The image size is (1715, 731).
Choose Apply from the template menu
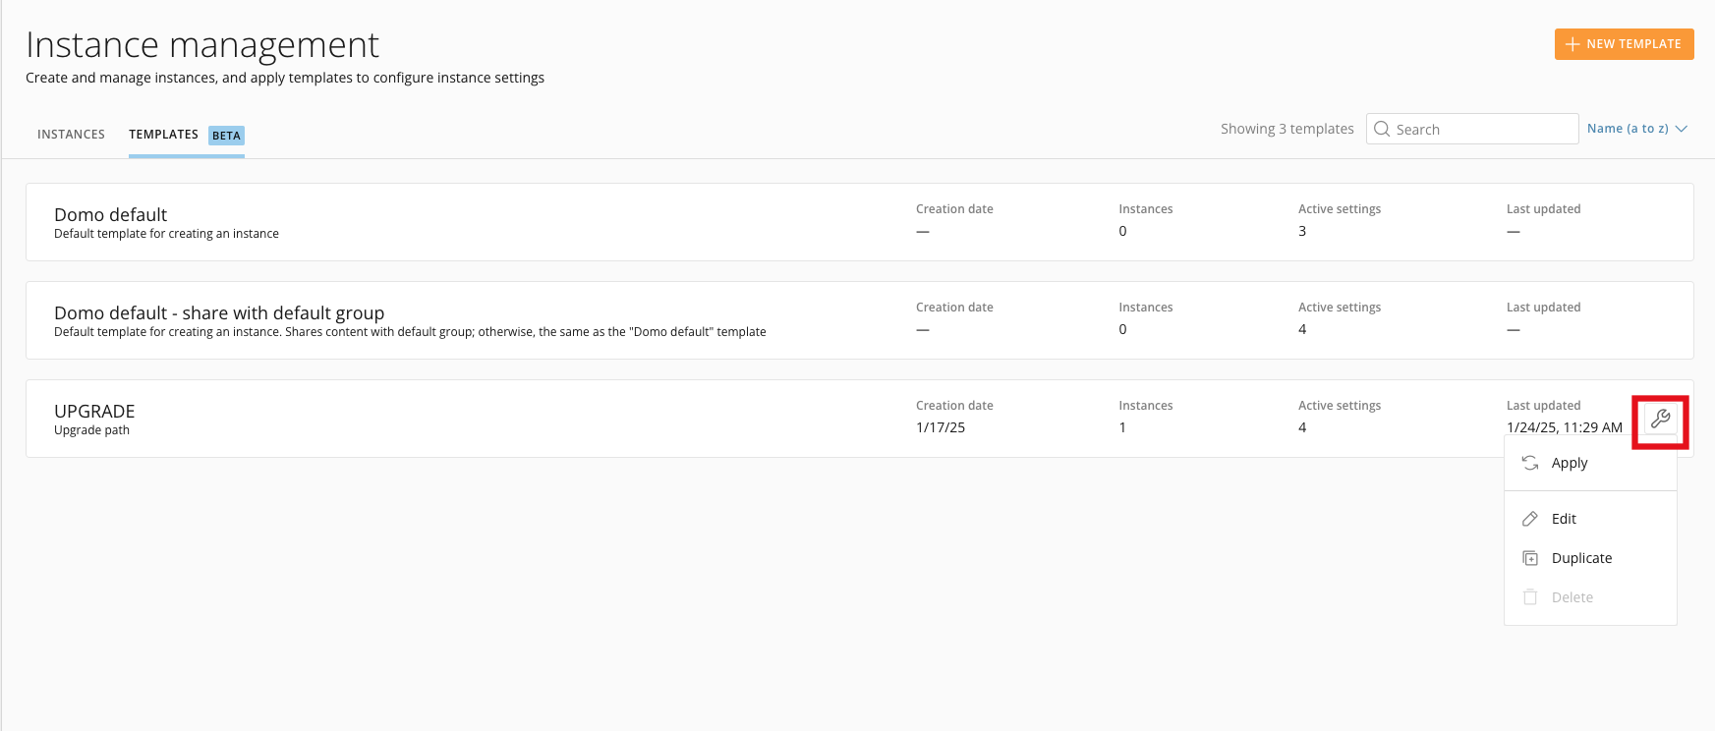[1590, 463]
